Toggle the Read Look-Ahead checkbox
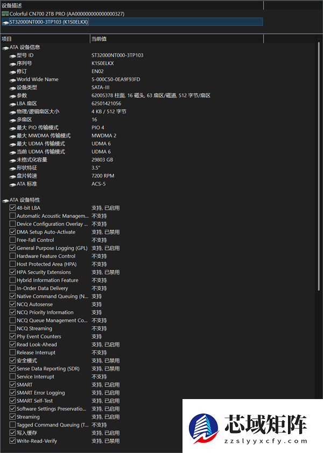Screen dimensions: 323x453 (x=12, y=345)
